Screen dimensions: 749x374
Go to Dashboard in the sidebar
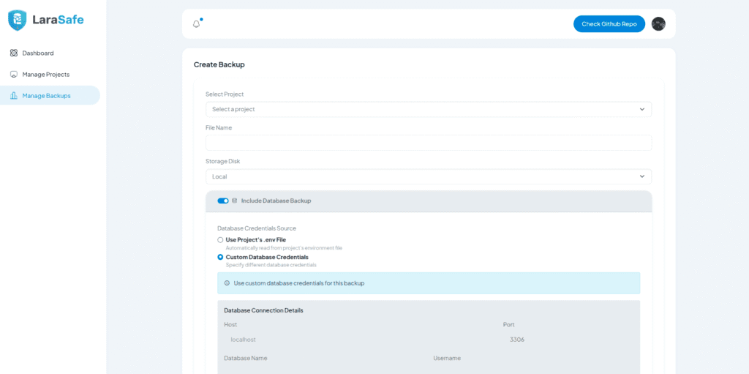coord(38,53)
